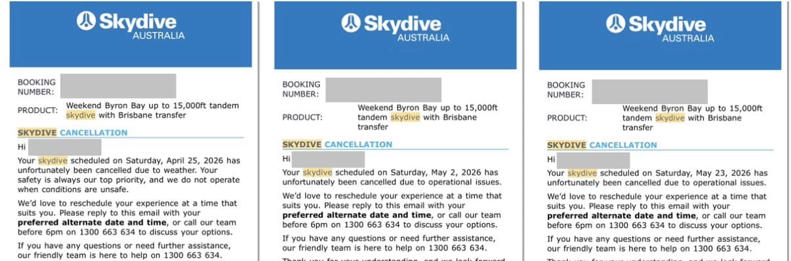Image resolution: width=791 pixels, height=261 pixels.
Task: Select the redacted booking number in the April 25 email
Action: pos(118,86)
